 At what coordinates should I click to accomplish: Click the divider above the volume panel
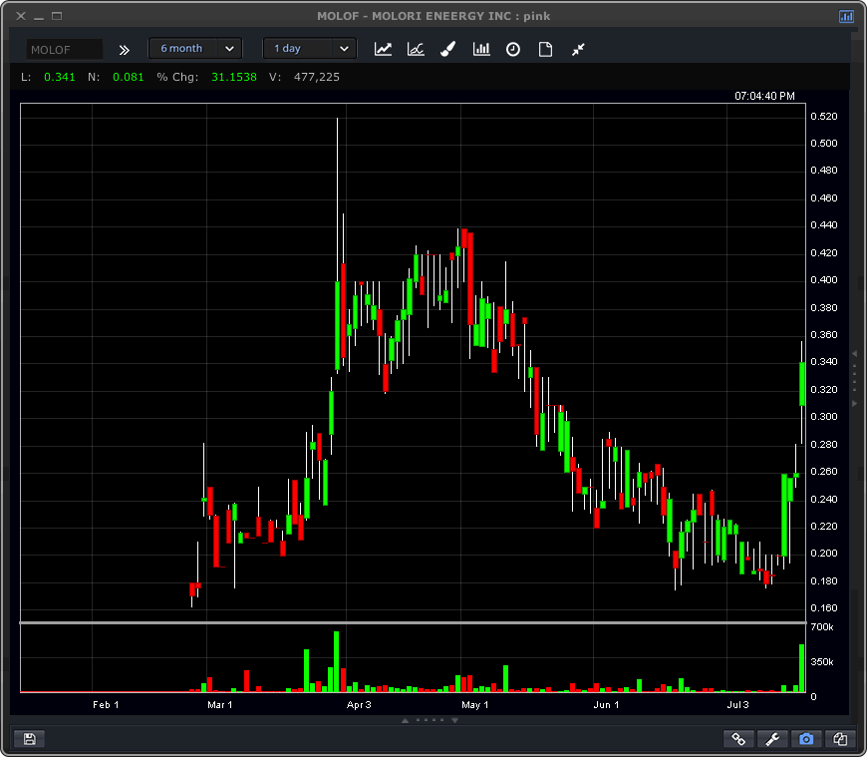[x=413, y=623]
